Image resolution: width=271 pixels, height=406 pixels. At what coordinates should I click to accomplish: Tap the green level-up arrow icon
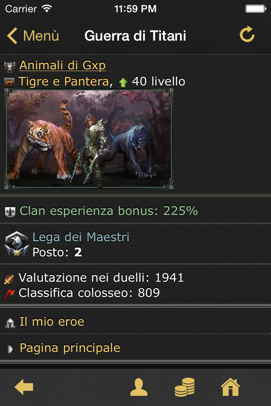123,82
